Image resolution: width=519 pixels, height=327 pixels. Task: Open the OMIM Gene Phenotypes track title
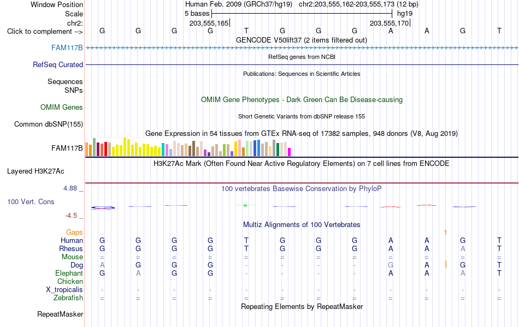pos(302,100)
